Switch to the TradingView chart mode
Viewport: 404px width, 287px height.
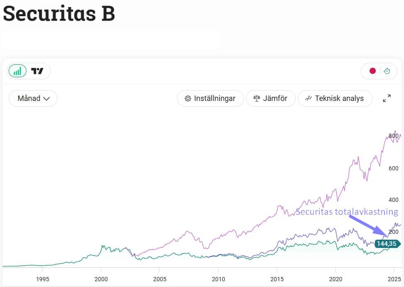37,71
